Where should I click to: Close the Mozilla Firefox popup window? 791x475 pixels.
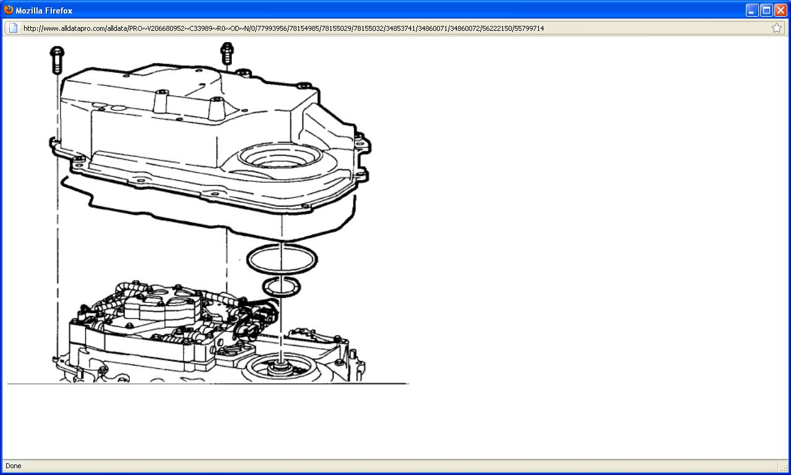(x=781, y=10)
